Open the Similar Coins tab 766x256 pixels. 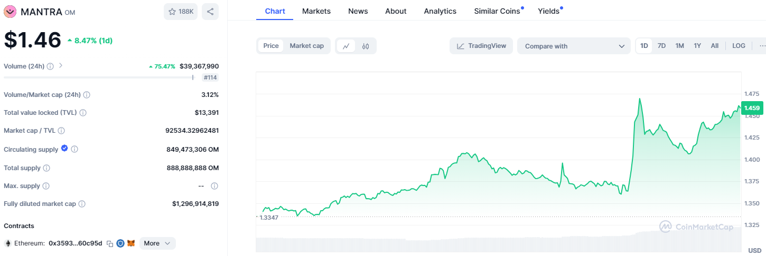click(498, 11)
